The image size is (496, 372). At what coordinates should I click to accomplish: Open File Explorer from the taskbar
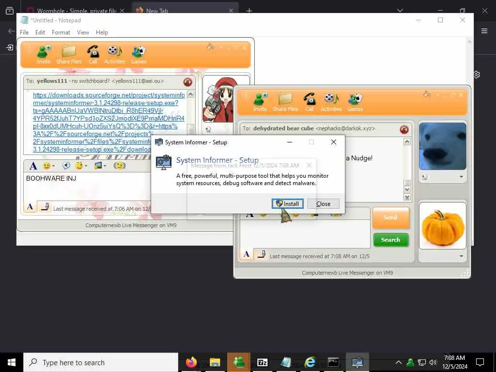pyautogui.click(x=215, y=362)
